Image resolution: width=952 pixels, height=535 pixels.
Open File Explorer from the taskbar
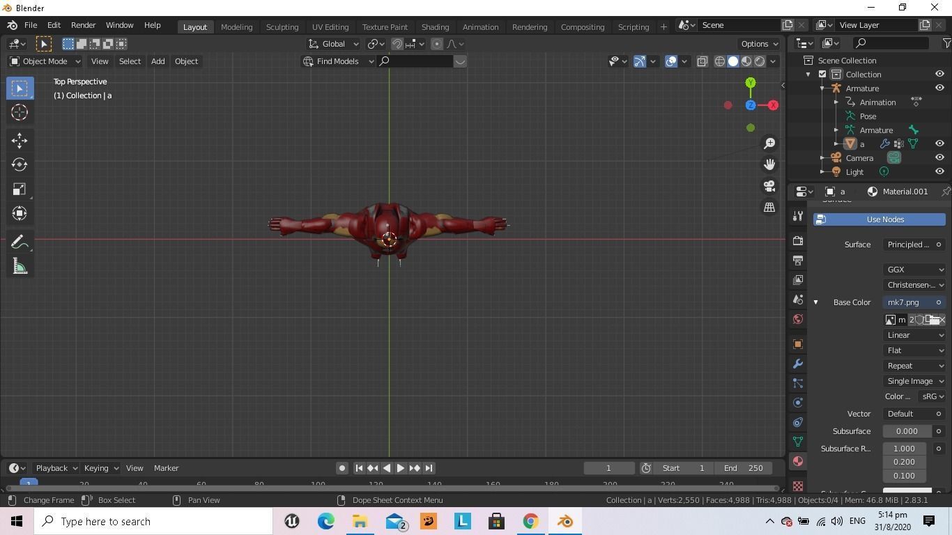tap(360, 521)
